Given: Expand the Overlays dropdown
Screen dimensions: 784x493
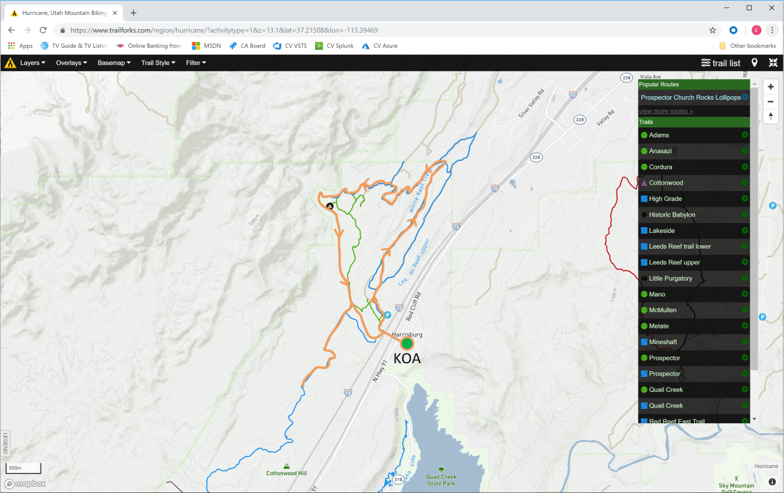Looking at the screenshot, I should click(x=71, y=63).
